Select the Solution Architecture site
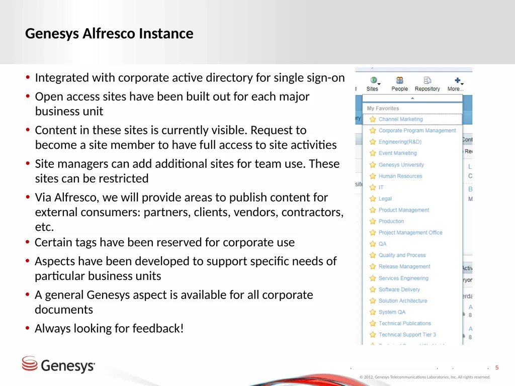 click(x=403, y=301)
